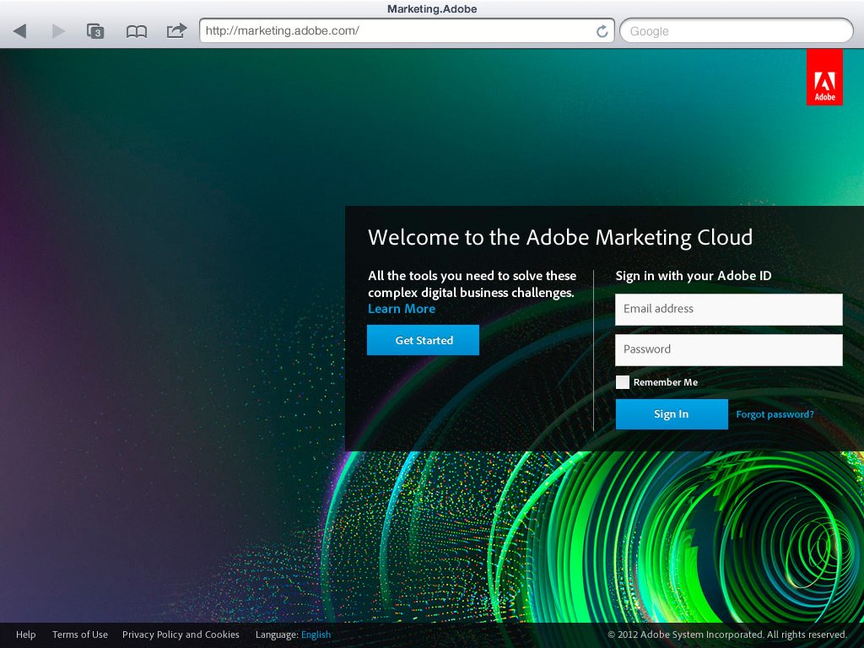Click the 2012 Adobe copyright notice

[726, 634]
